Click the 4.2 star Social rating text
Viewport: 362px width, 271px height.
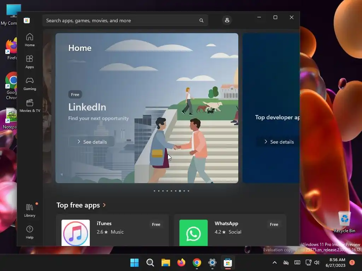click(228, 232)
